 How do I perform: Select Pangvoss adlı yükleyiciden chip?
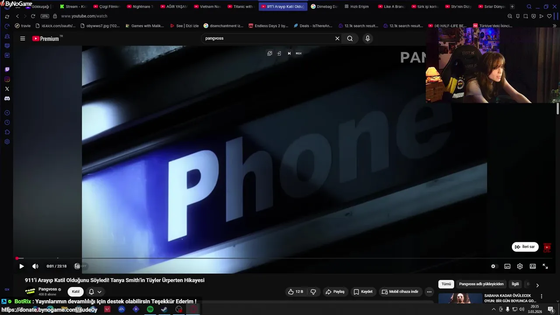coord(481,284)
